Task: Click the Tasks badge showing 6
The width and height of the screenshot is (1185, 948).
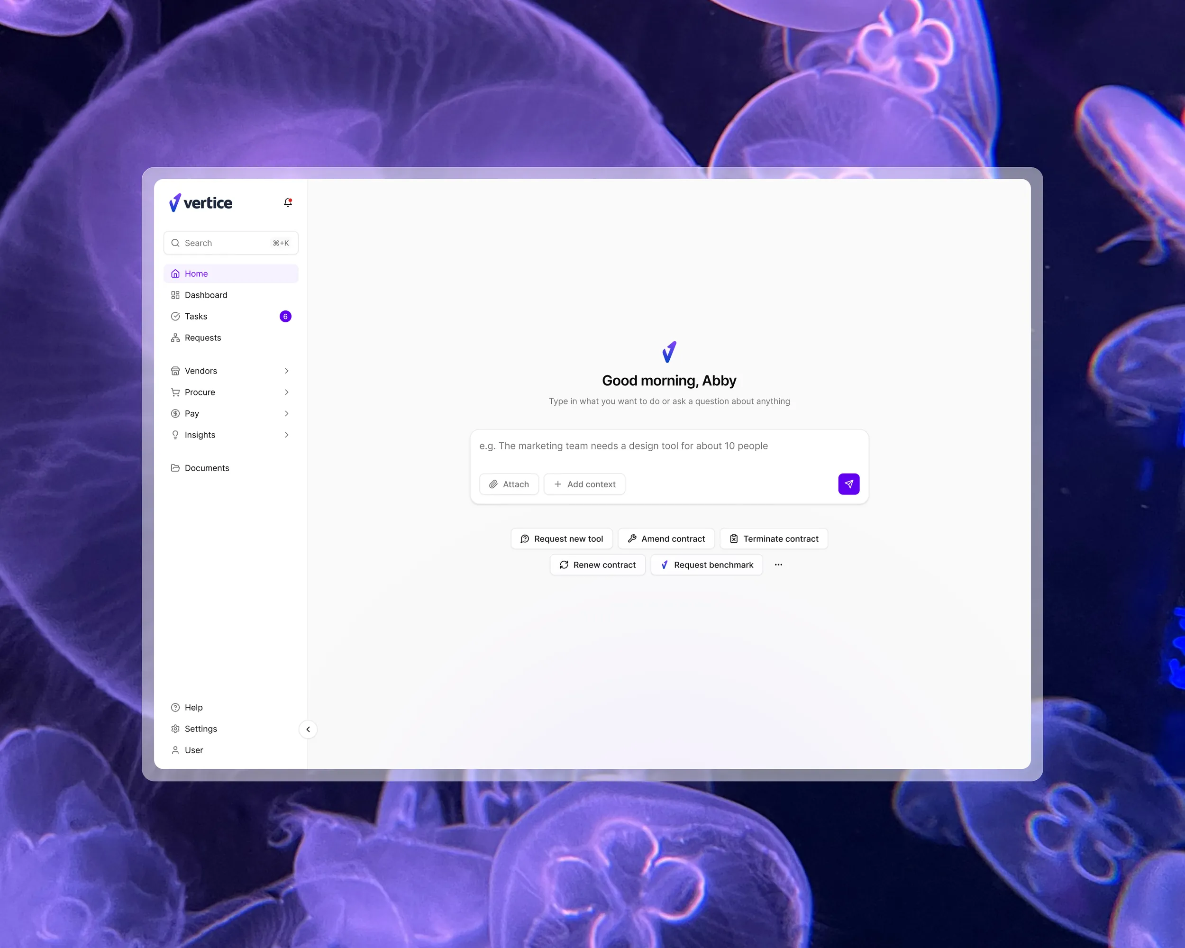Action: point(285,317)
